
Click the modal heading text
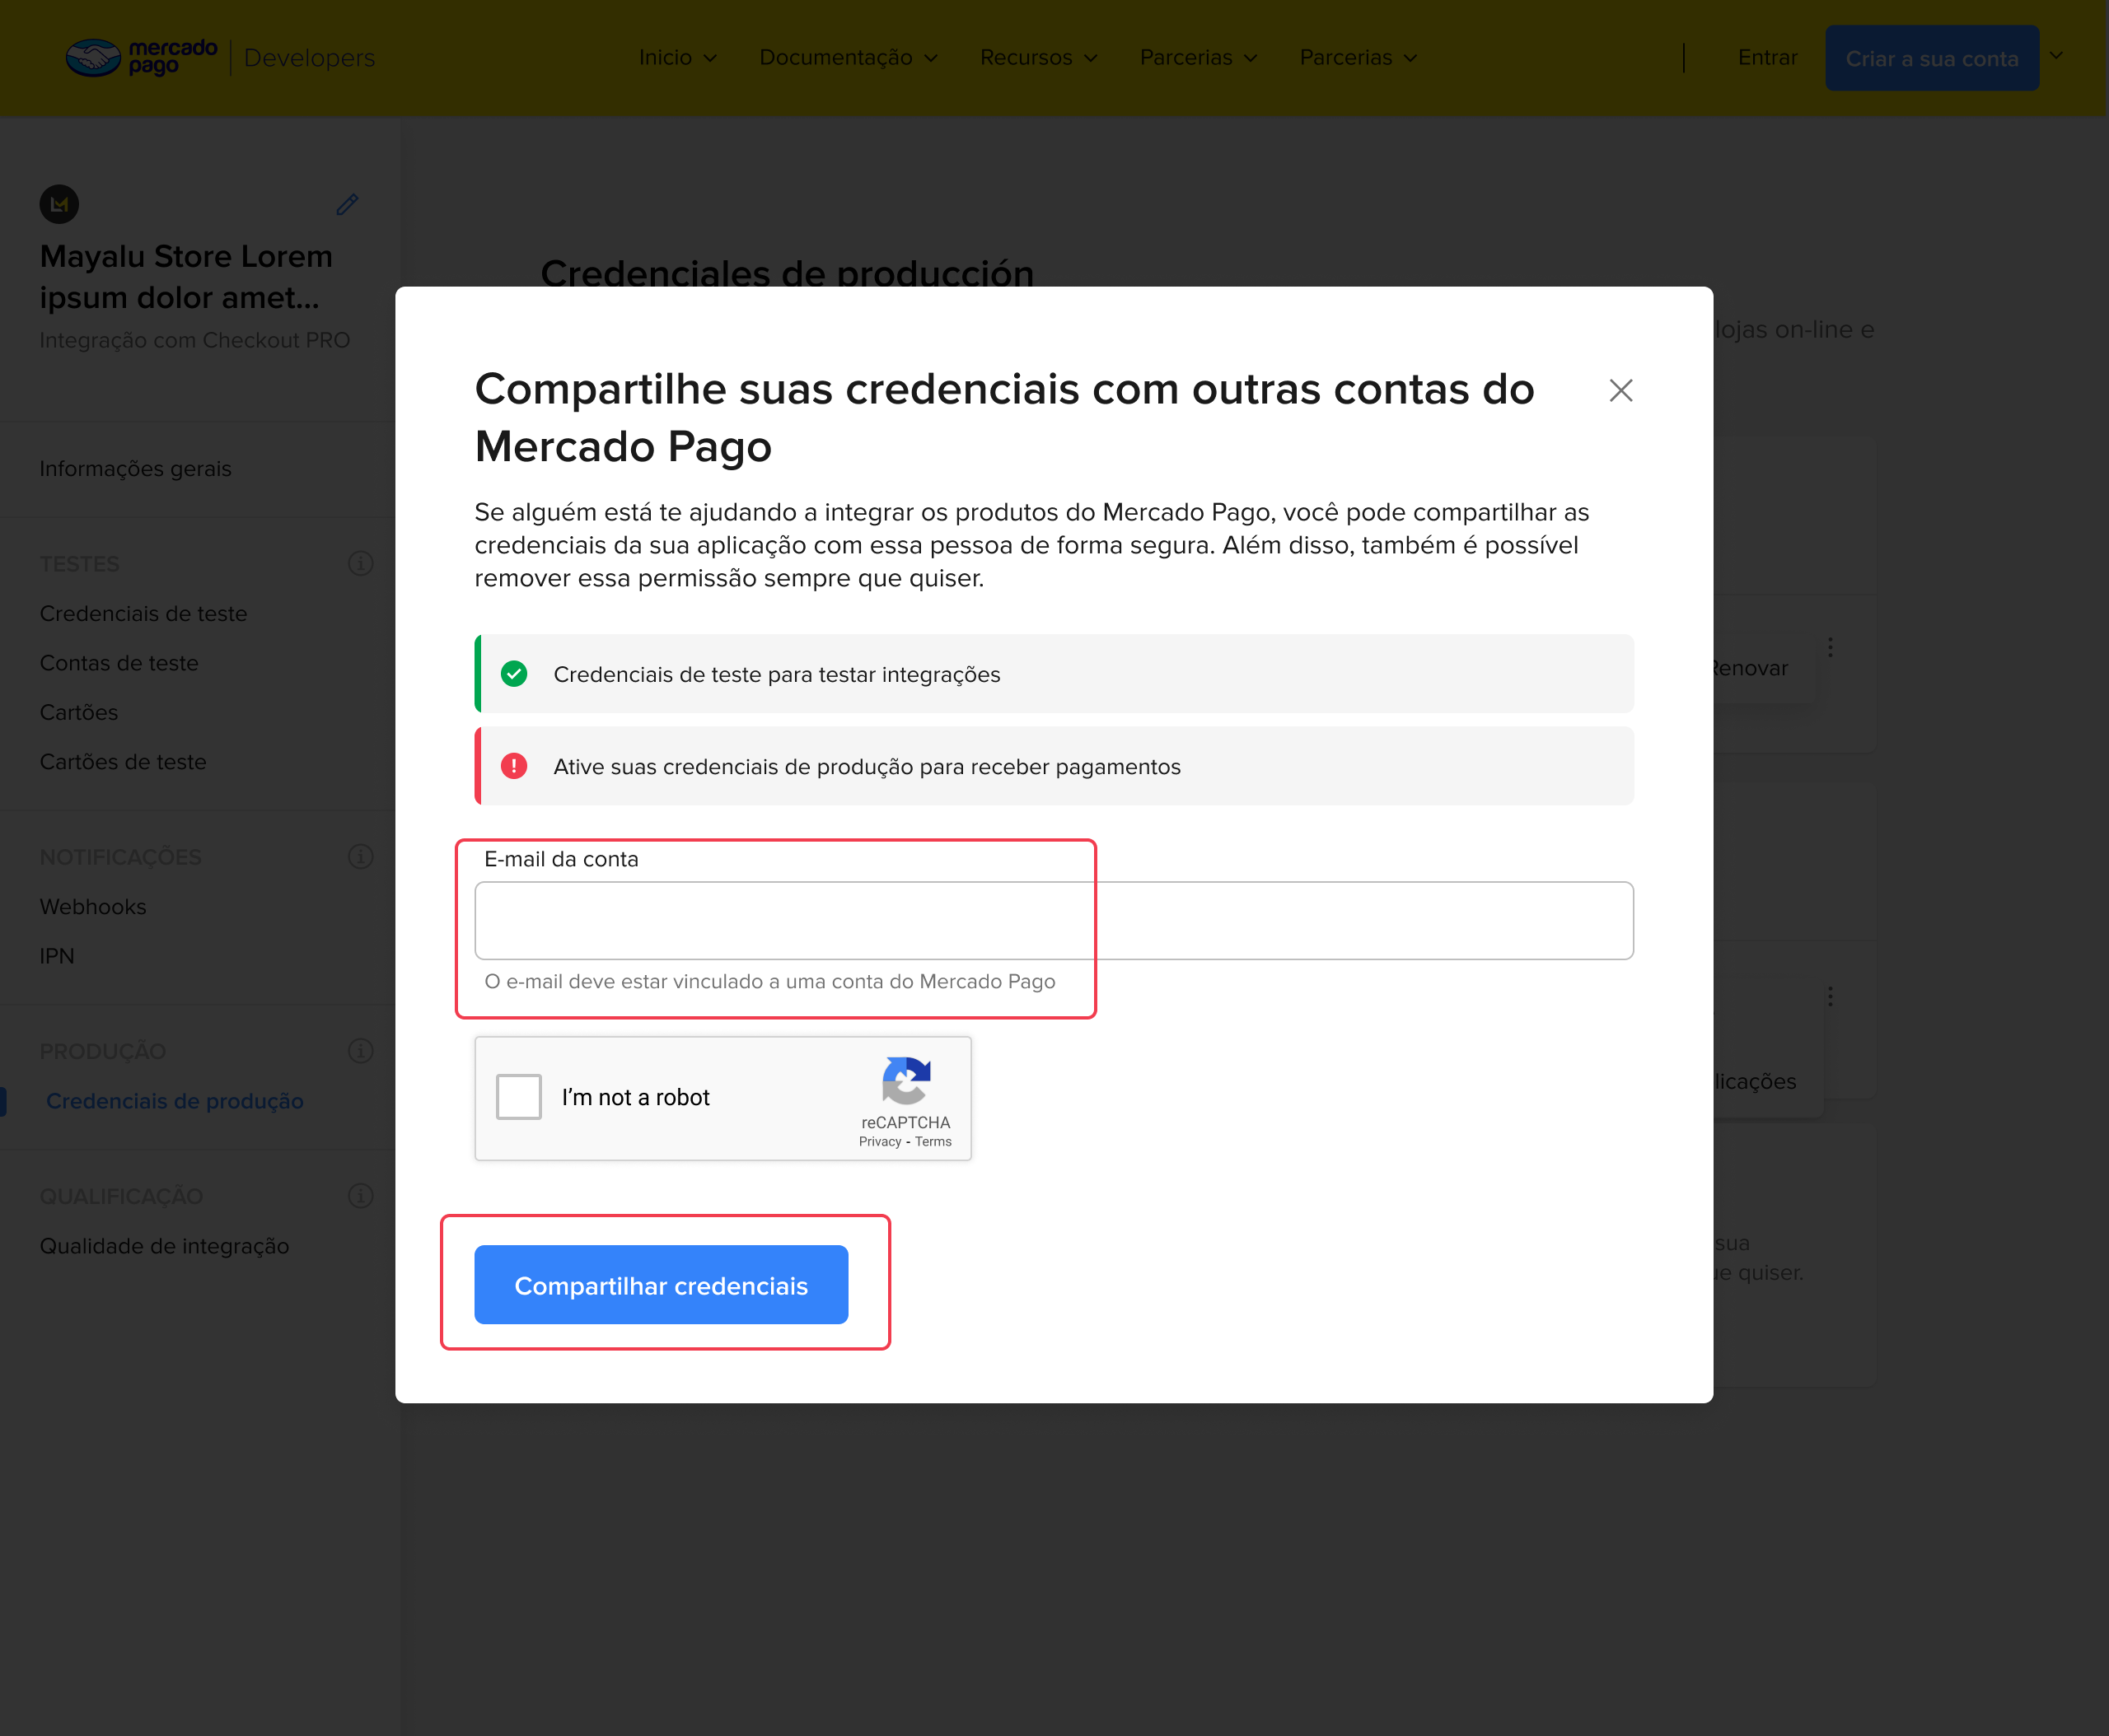coord(1004,417)
